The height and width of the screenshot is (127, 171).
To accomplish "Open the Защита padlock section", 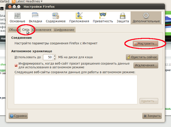I will [x=123, y=18].
